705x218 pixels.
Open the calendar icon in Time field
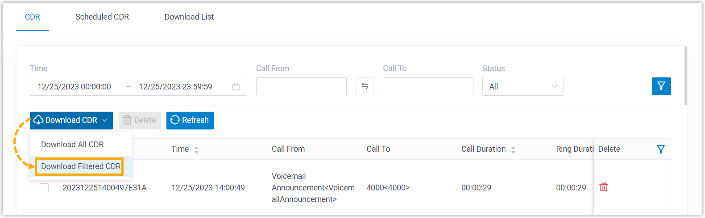click(236, 87)
